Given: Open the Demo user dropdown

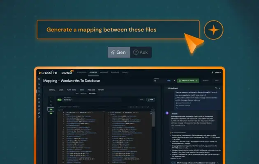Looking at the screenshot, I should (218, 73).
